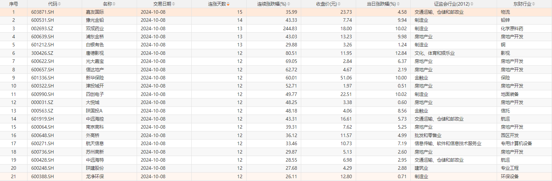Select 陕国投A stock name
The width and height of the screenshot is (552, 181).
click(x=94, y=110)
